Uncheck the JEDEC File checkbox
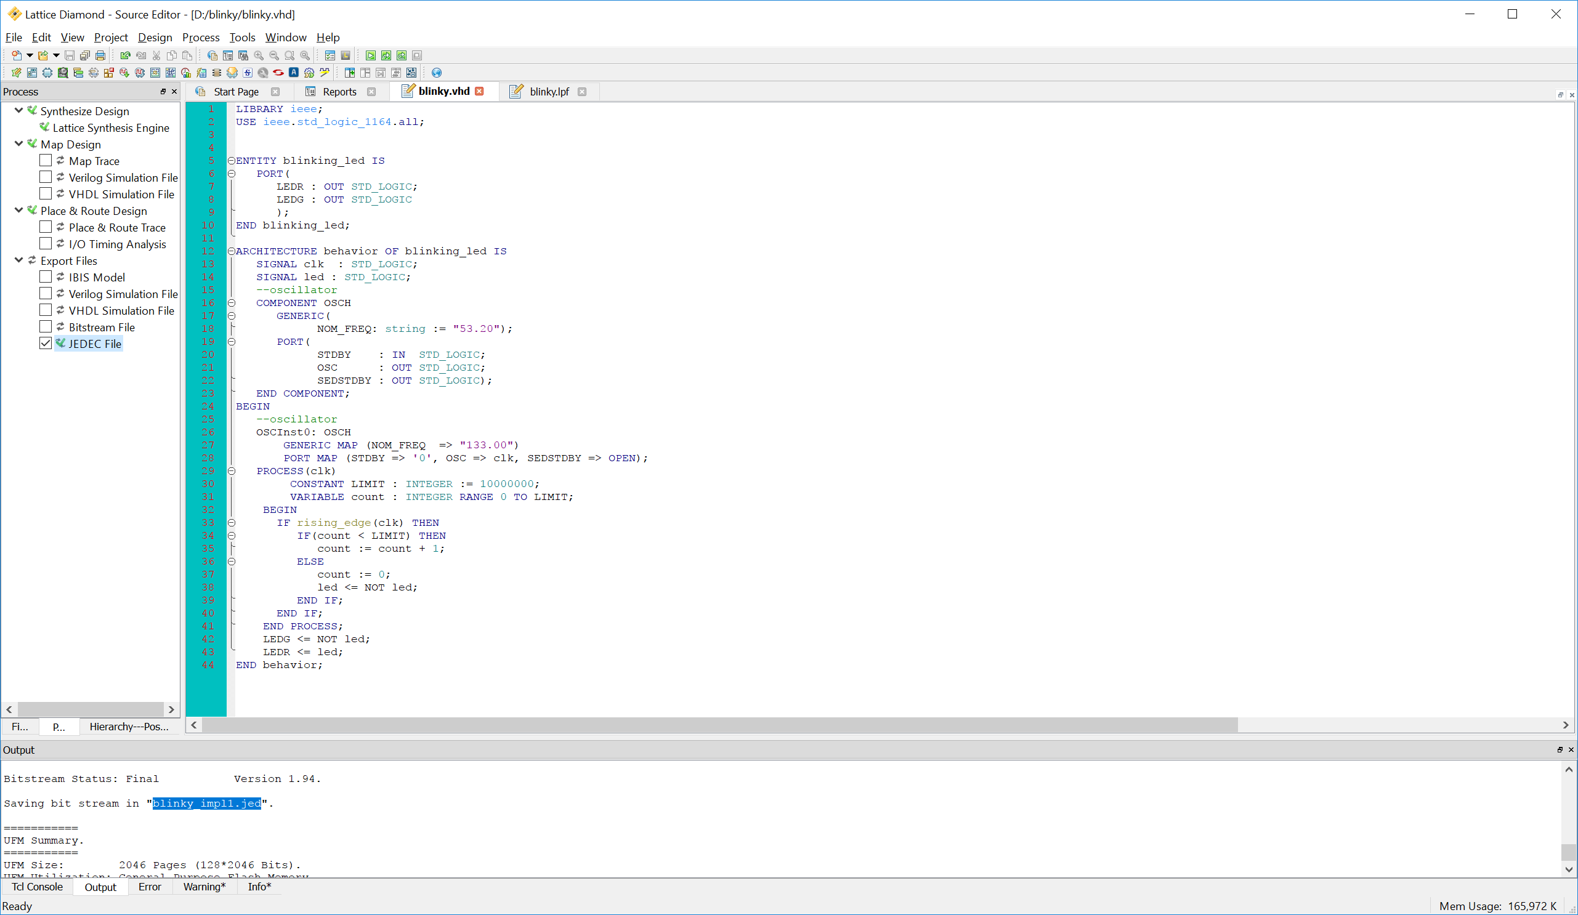1578x915 pixels. click(46, 343)
